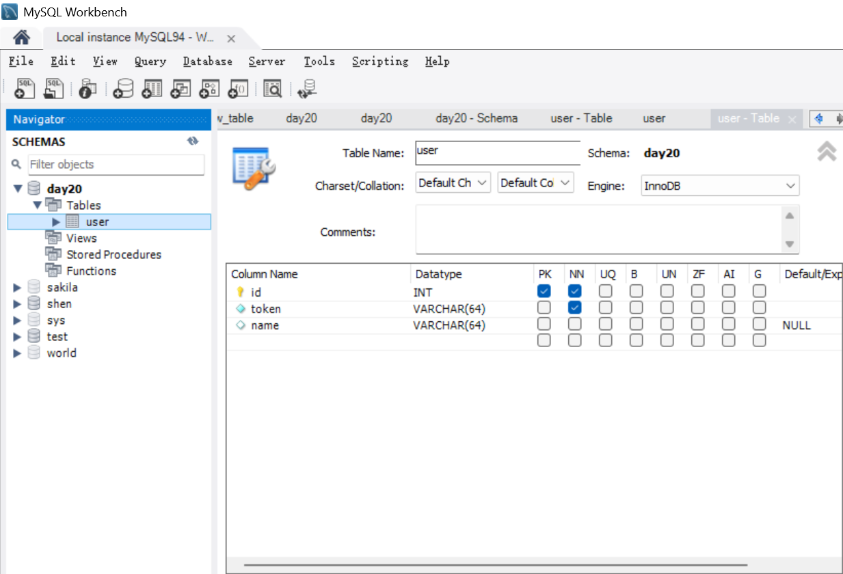The height and width of the screenshot is (574, 843).
Task: Collapse the day20 schema node
Action: point(17,189)
